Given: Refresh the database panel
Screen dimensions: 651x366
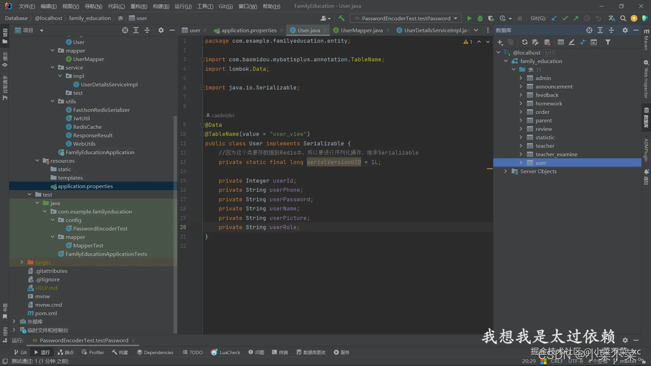Looking at the screenshot, I should pyautogui.click(x=525, y=42).
